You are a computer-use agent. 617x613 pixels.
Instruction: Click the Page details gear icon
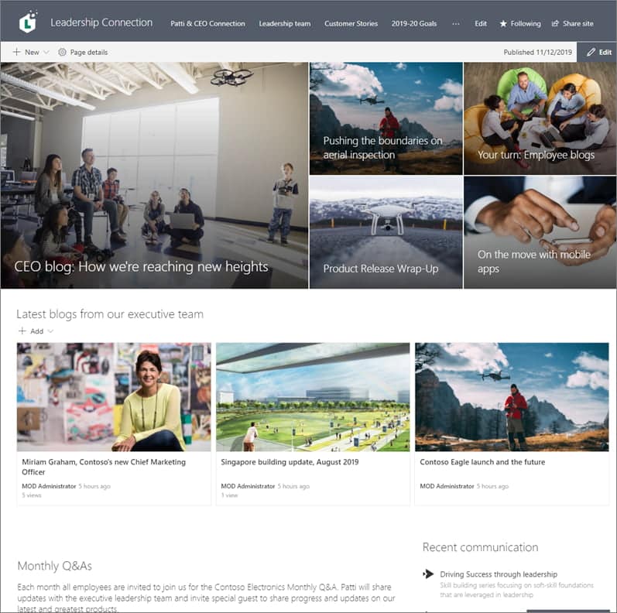(63, 53)
